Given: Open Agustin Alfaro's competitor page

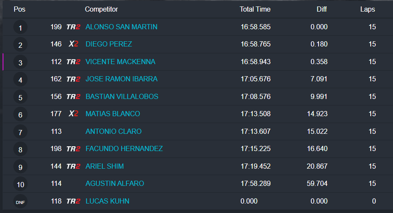Looking at the screenshot, I should click(x=115, y=184).
